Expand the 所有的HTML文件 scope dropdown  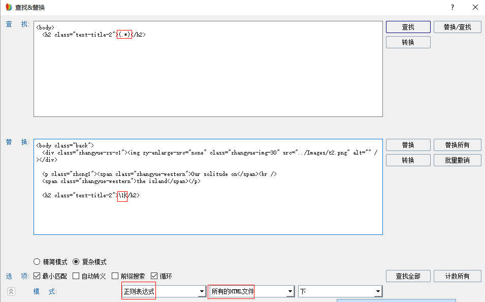click(x=290, y=291)
